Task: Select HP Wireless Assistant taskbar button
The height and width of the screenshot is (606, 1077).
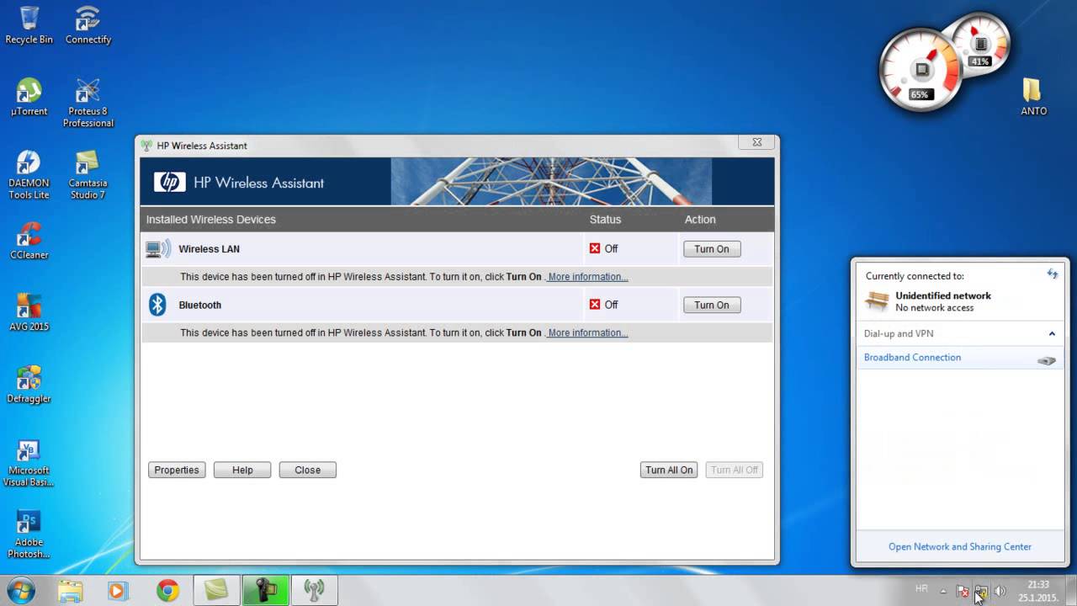Action: click(x=314, y=591)
